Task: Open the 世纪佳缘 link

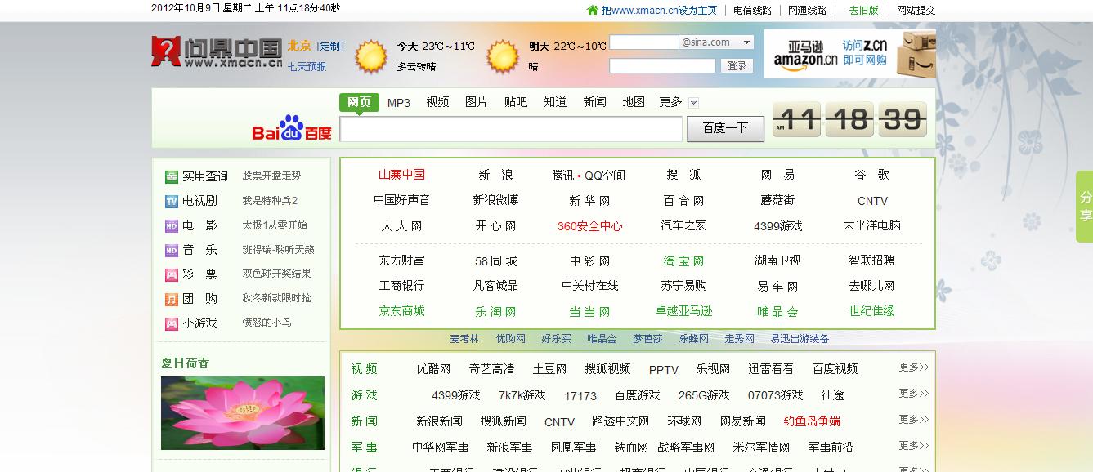Action: coord(871,311)
